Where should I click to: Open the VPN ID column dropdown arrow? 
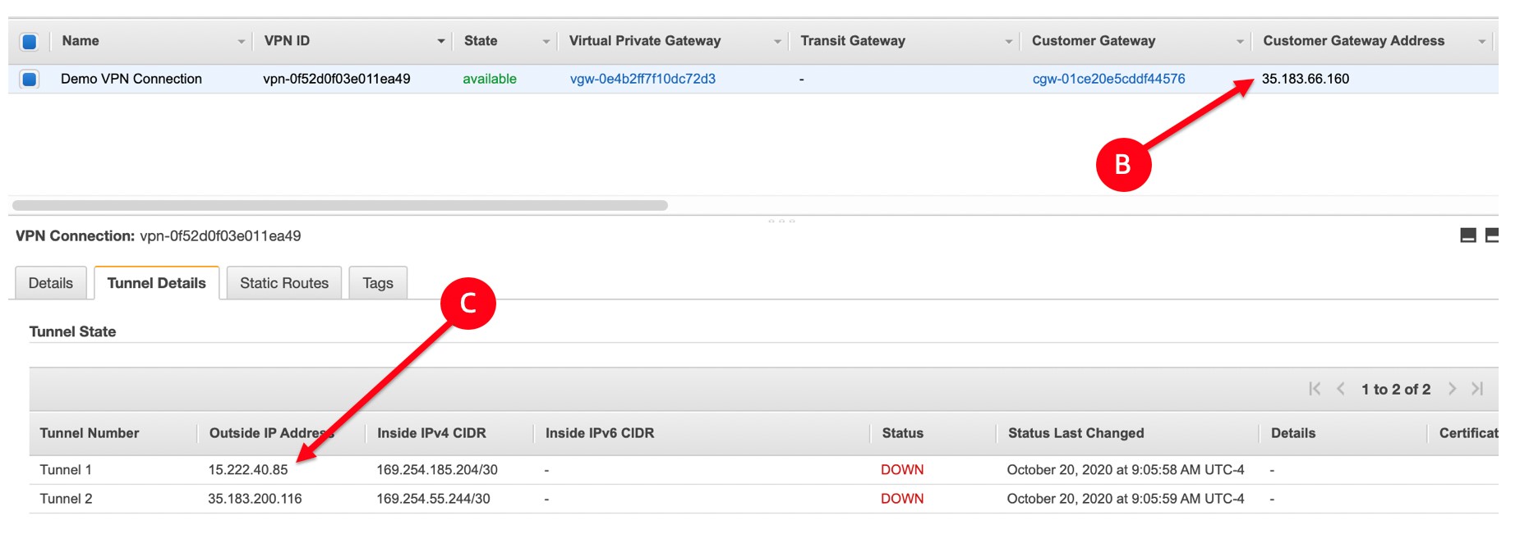click(x=441, y=41)
